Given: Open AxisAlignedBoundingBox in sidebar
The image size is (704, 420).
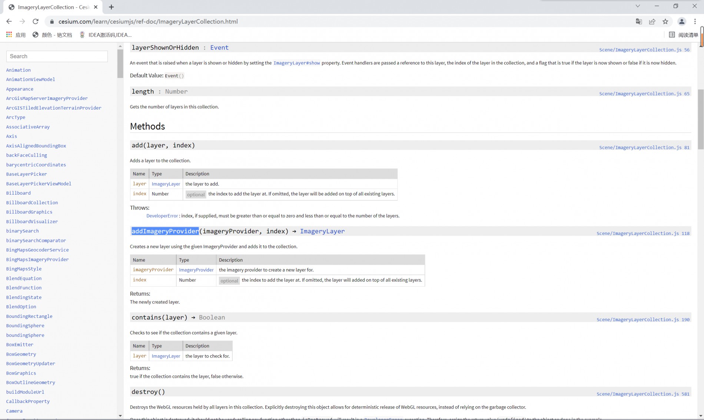Looking at the screenshot, I should [36, 145].
